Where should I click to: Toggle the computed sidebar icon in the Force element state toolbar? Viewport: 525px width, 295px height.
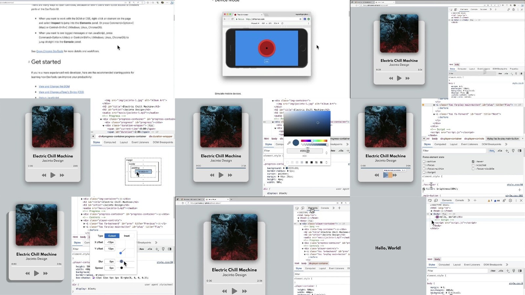click(519, 151)
